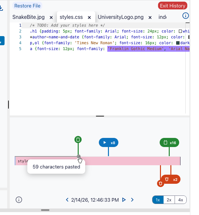
Task: Set playback speed to 1x
Action: point(158,200)
